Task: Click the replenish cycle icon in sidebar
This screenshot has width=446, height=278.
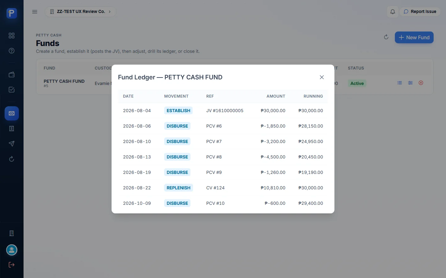Action: [11, 159]
